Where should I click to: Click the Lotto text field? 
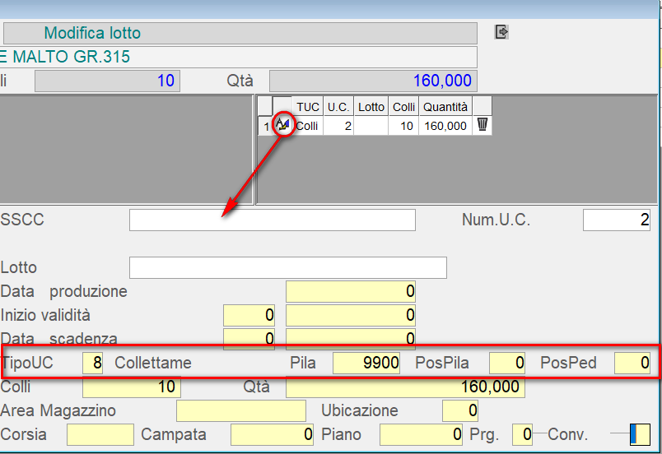(x=287, y=268)
